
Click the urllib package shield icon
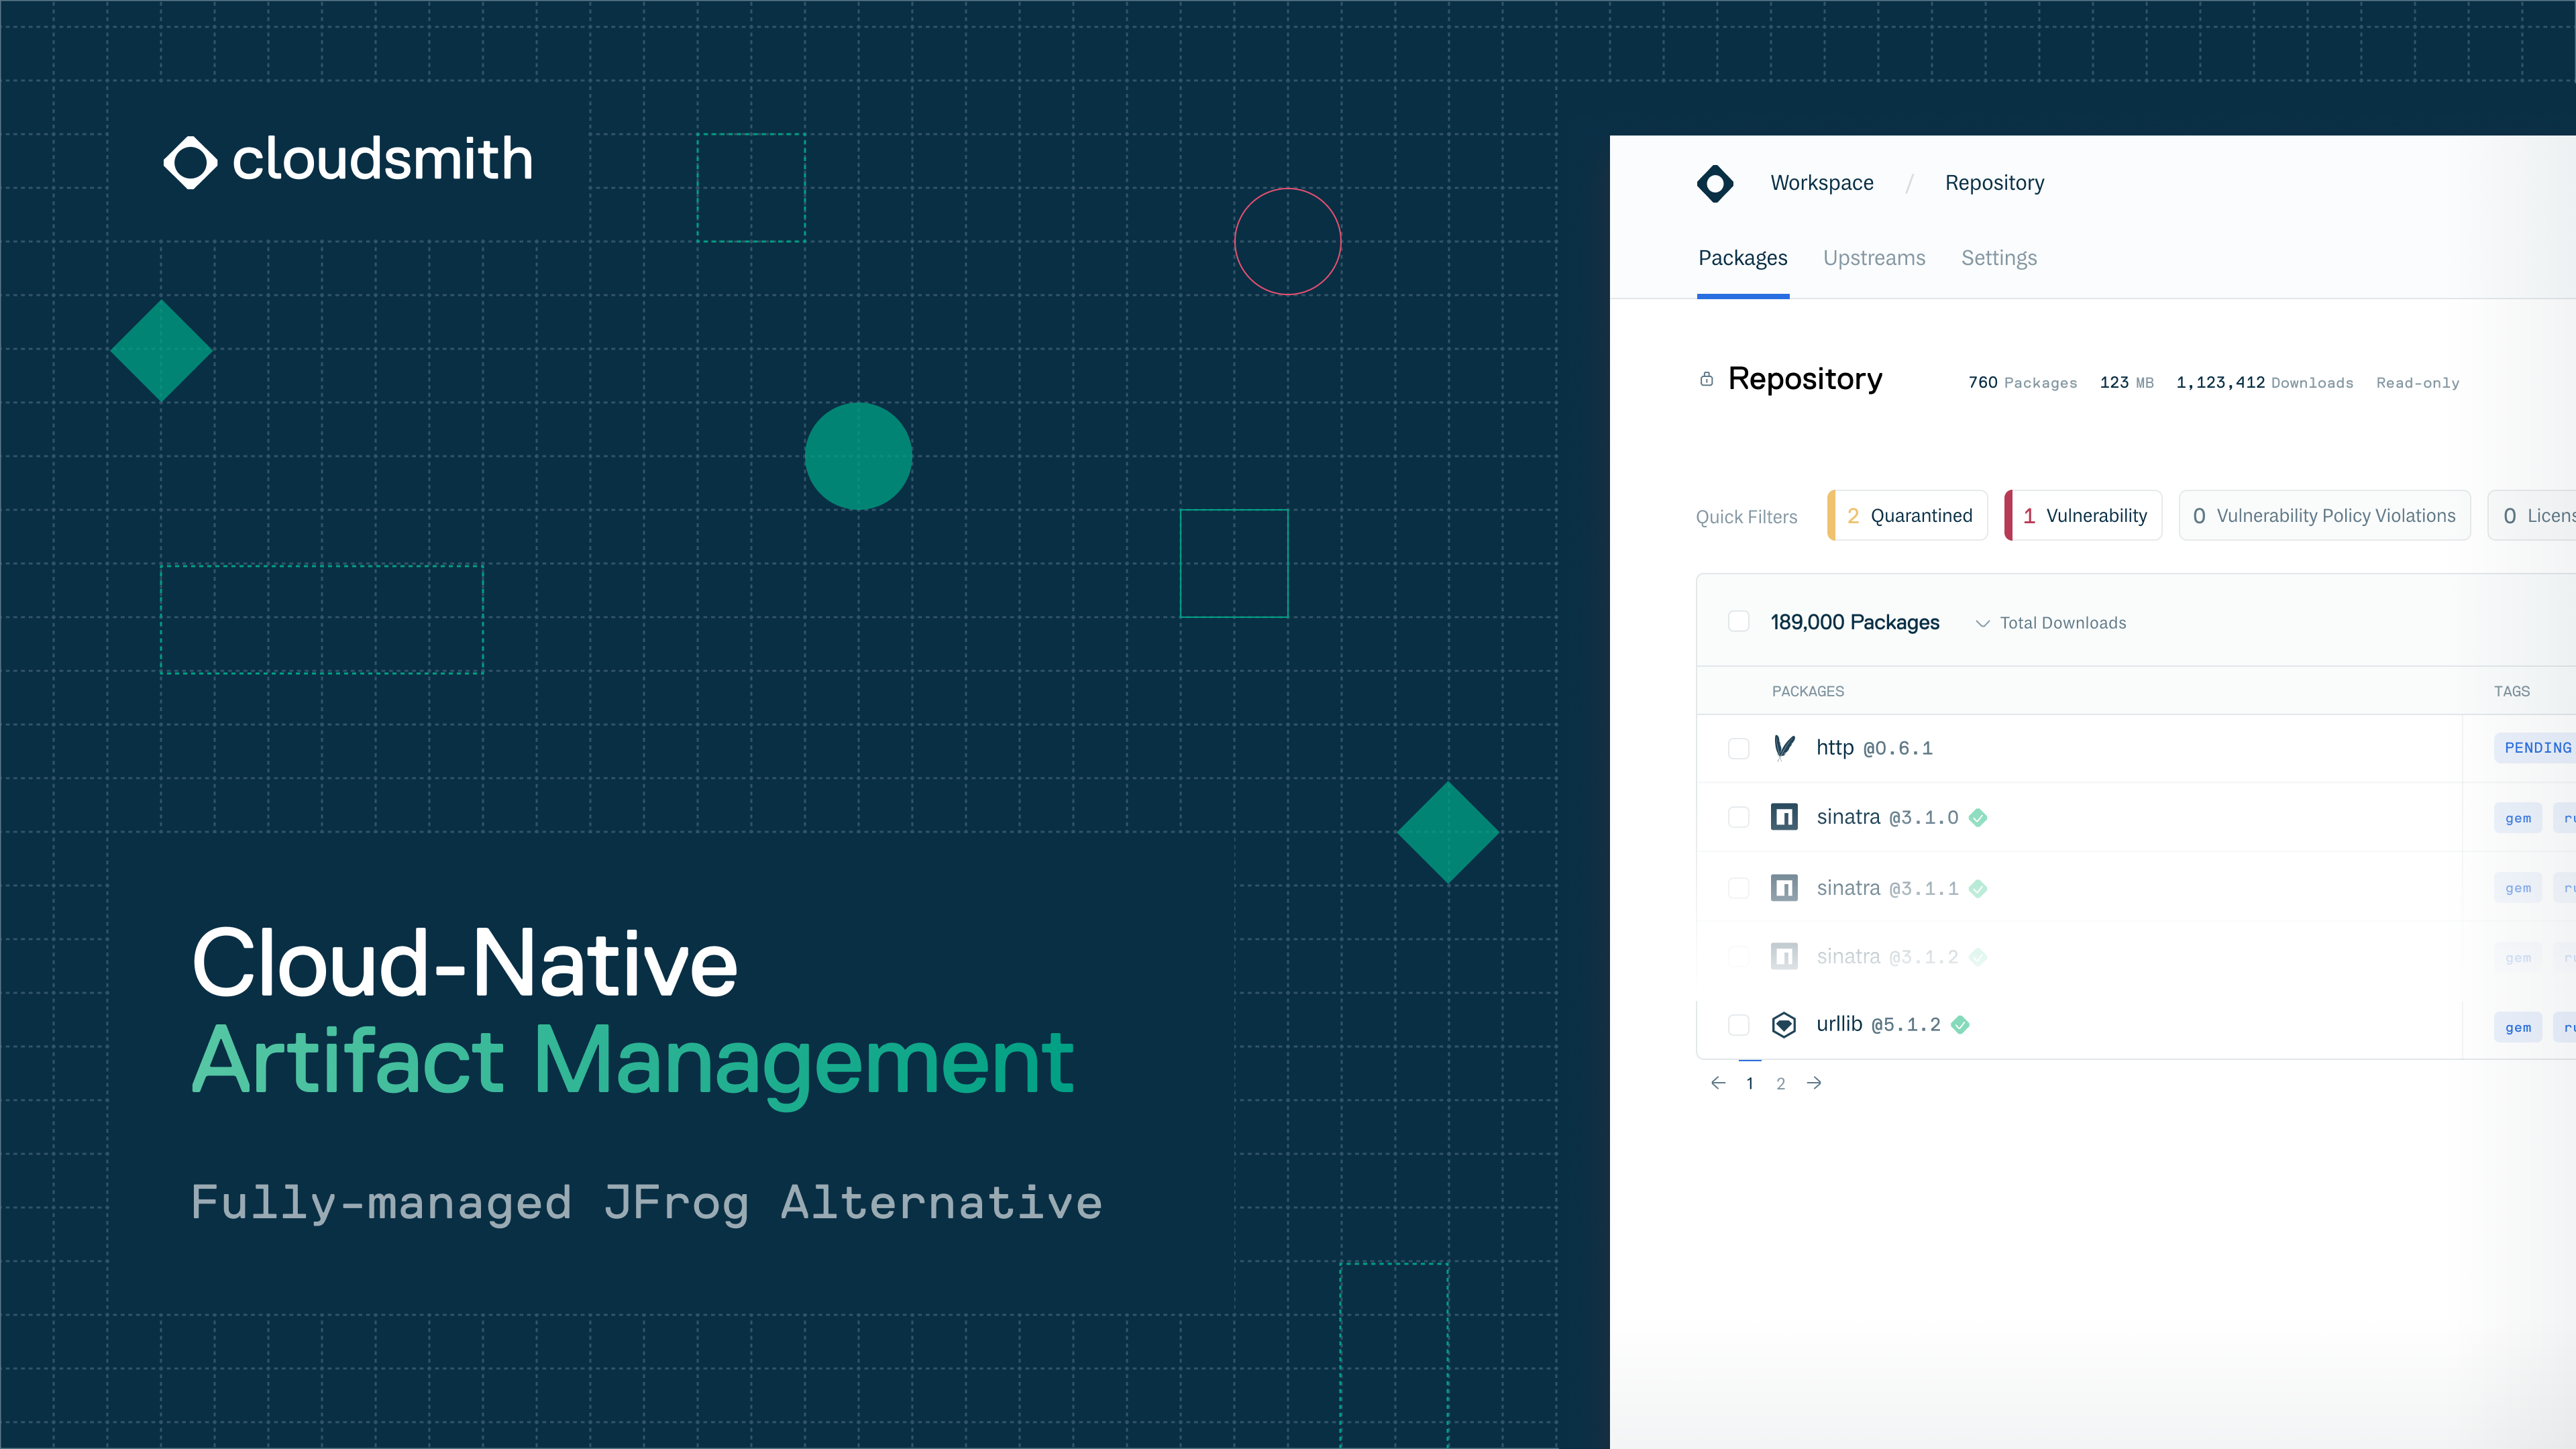click(1783, 1025)
